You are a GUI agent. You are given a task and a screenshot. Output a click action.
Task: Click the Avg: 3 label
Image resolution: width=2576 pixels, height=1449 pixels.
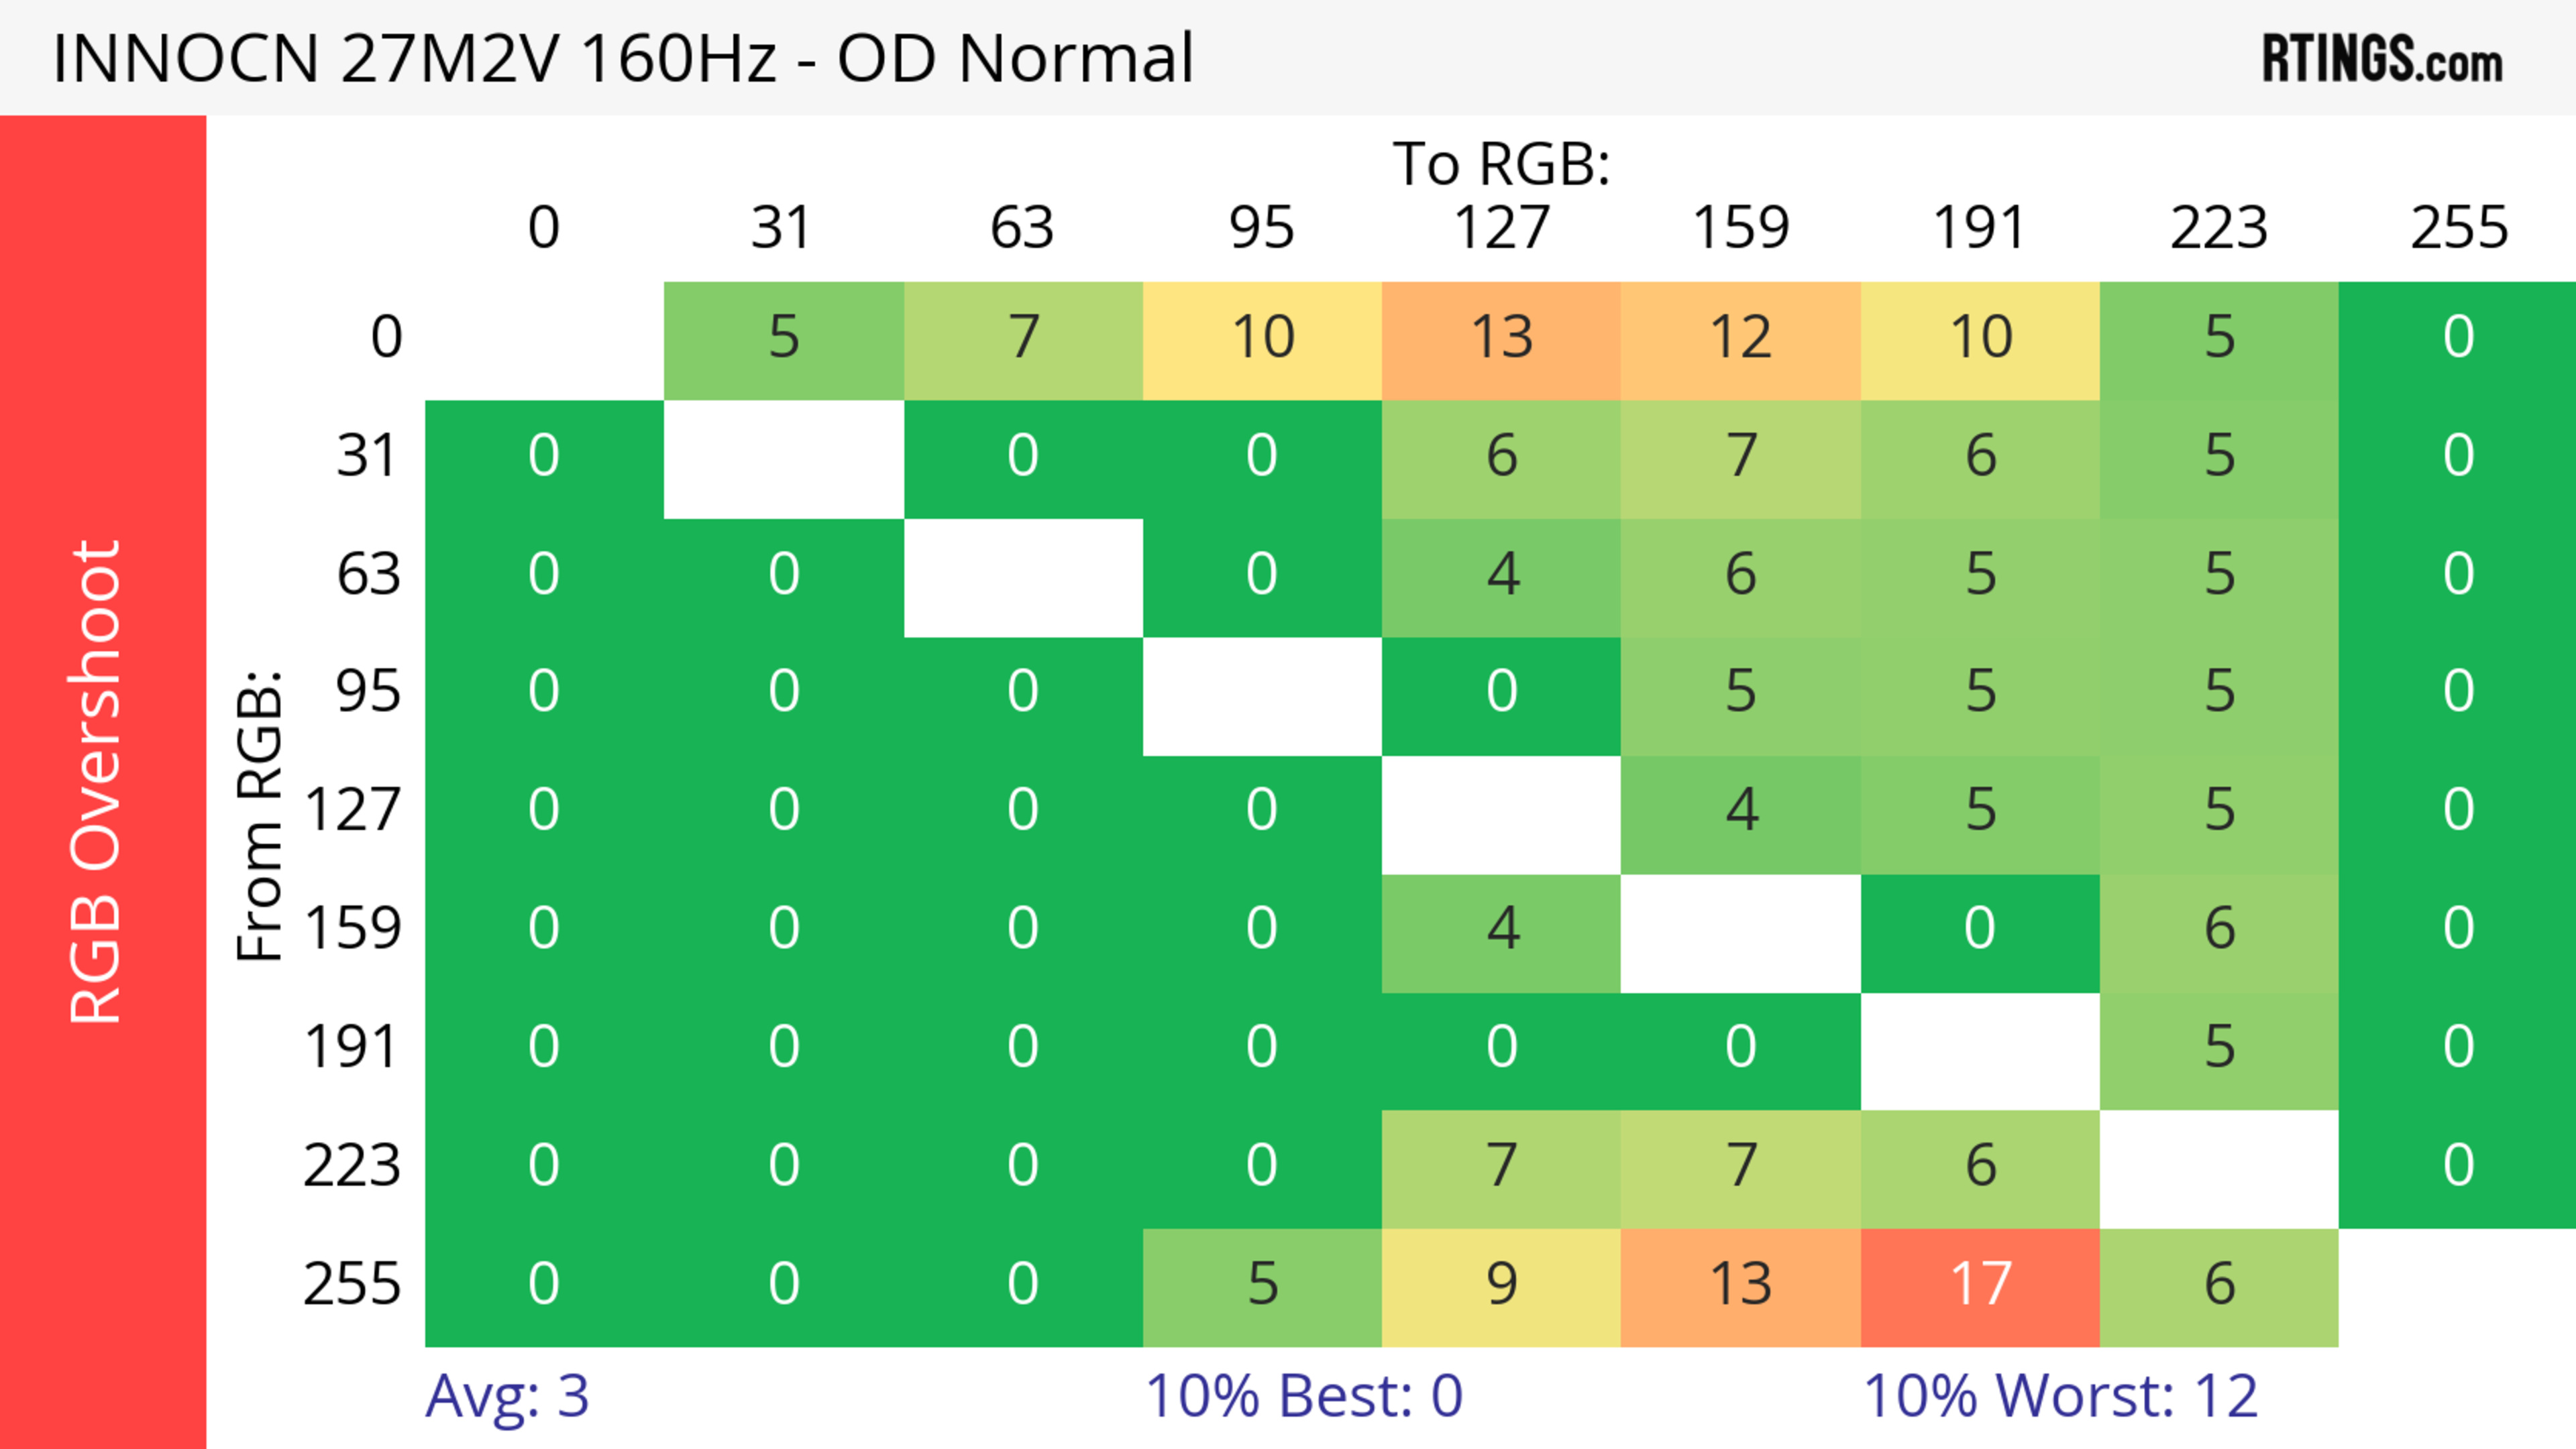click(507, 1396)
